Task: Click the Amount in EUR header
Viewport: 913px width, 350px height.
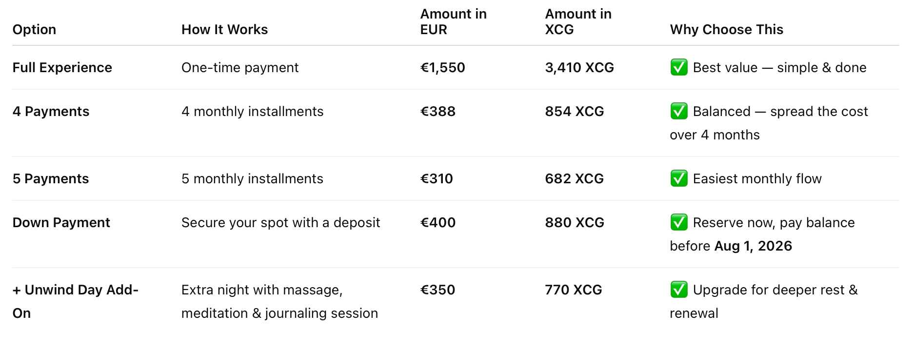Action: (x=453, y=22)
